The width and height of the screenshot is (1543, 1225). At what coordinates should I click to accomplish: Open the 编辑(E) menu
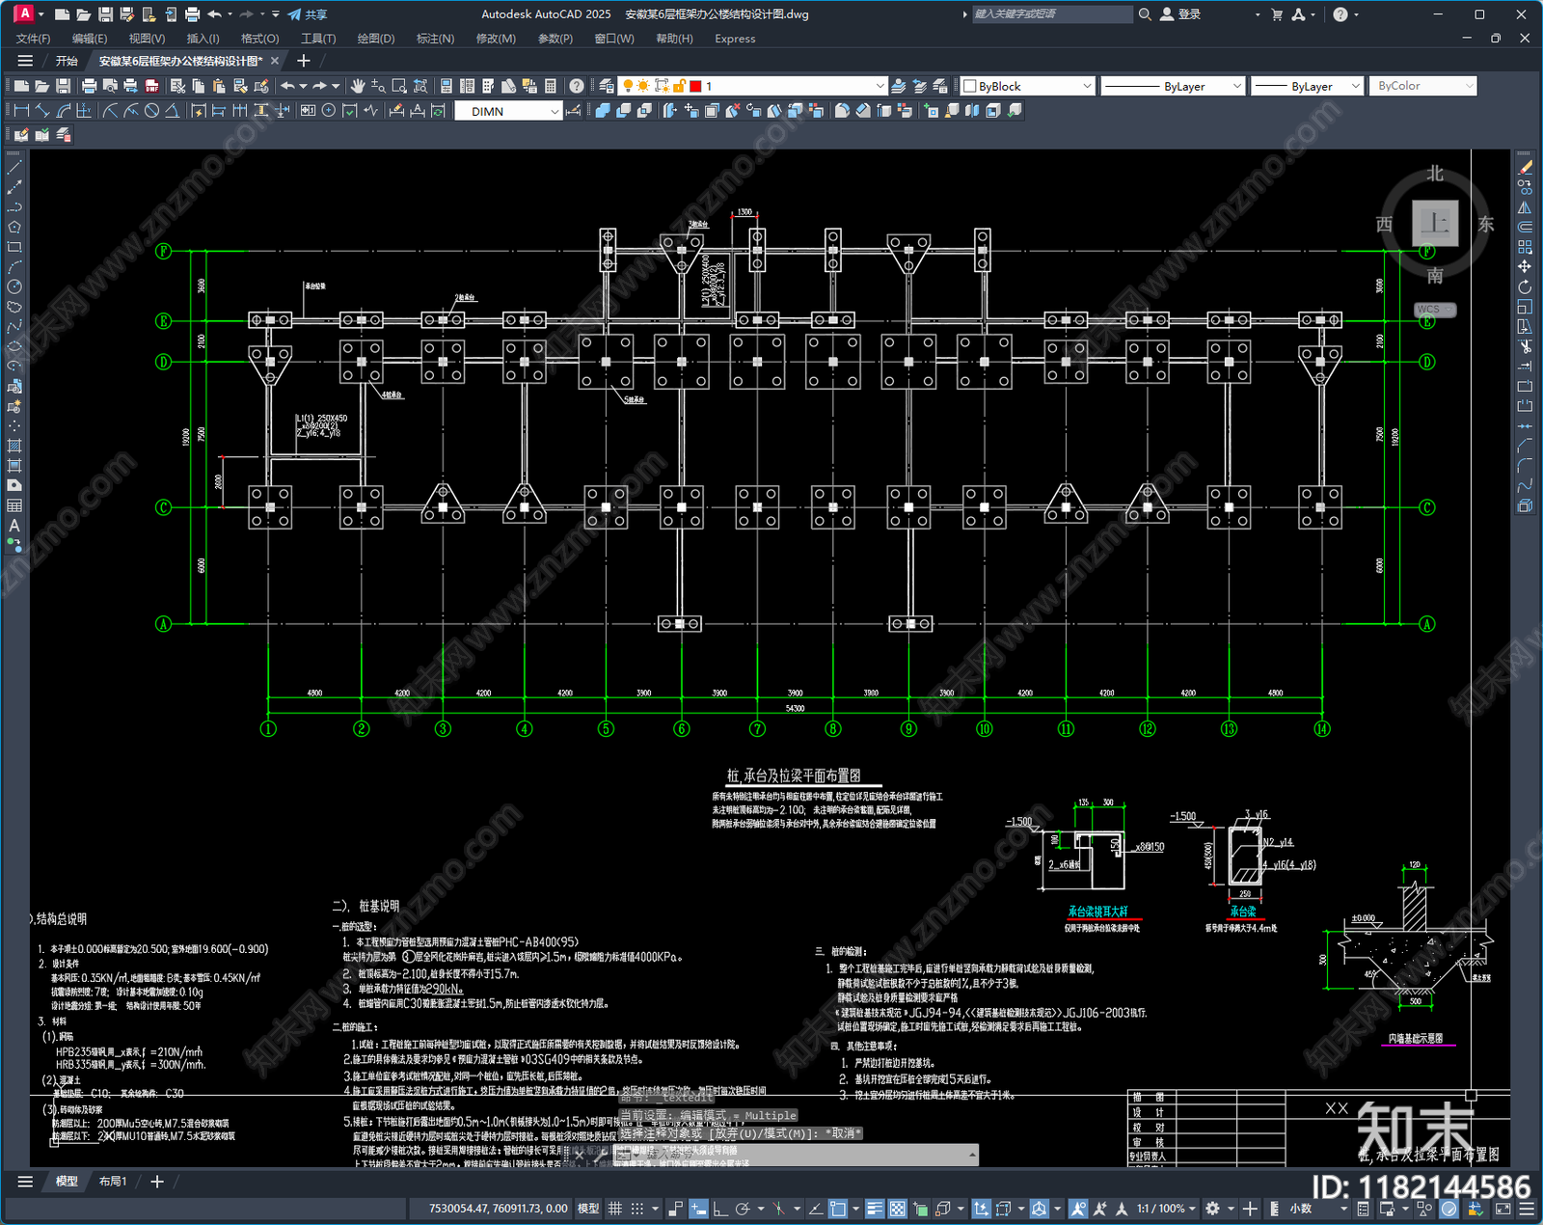[90, 39]
